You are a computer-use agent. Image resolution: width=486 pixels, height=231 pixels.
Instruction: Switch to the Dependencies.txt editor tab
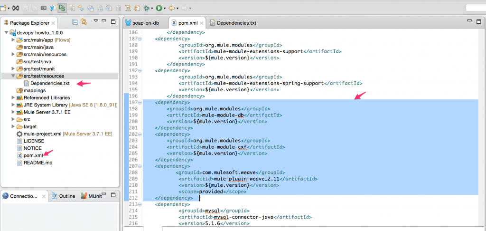[236, 23]
